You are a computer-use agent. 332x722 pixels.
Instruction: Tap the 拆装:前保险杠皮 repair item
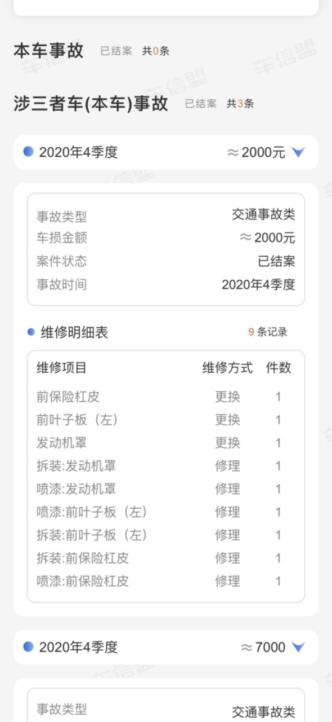(83, 558)
